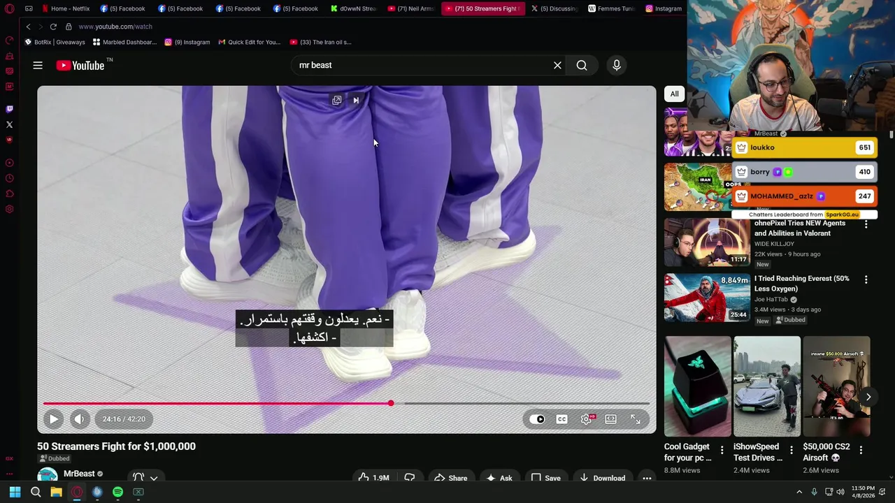Viewport: 895px width, 503px height.
Task: Switch to Home - Netflix tab
Action: 66,8
